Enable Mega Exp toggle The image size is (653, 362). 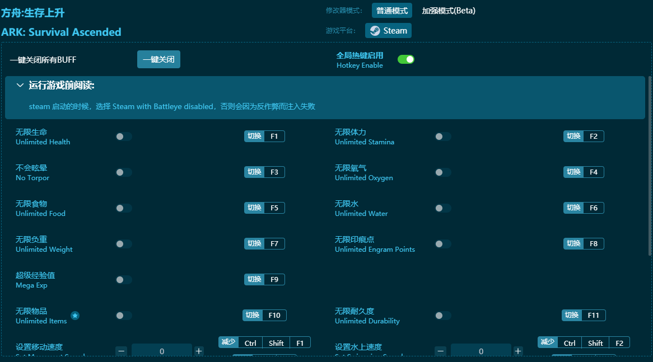(124, 280)
